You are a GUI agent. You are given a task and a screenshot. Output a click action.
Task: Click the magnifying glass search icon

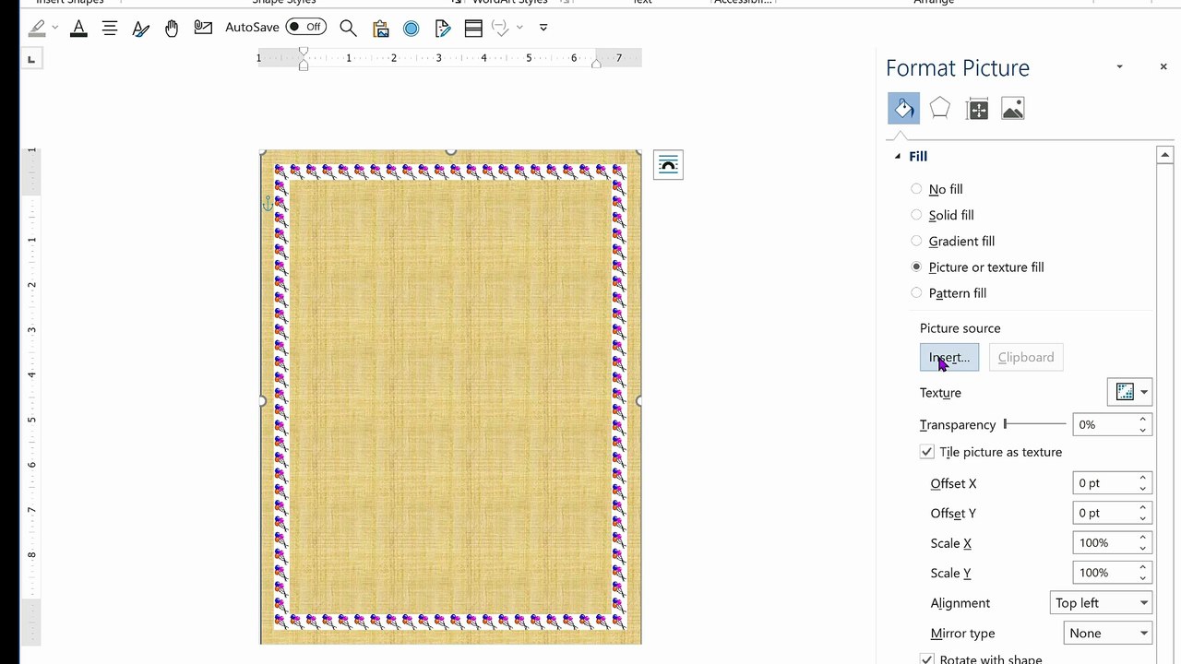pyautogui.click(x=348, y=29)
